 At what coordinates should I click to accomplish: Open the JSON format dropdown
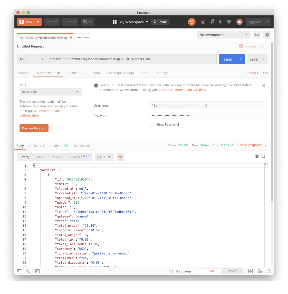104,157
